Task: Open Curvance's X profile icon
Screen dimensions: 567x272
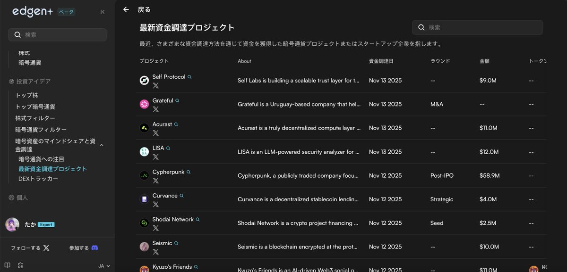Action: tap(156, 204)
